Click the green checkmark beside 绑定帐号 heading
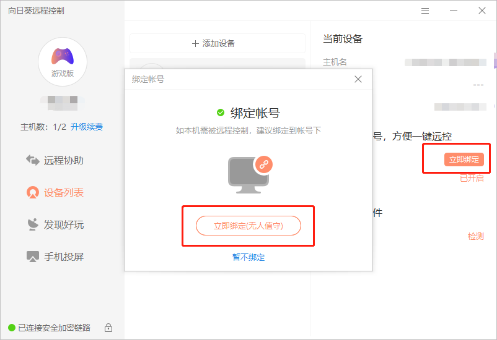Screen dimensions: 497x340 [221, 113]
